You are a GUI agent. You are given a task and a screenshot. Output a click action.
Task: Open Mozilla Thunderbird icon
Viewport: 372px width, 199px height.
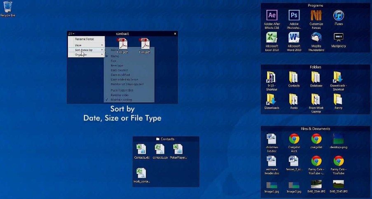(x=316, y=38)
